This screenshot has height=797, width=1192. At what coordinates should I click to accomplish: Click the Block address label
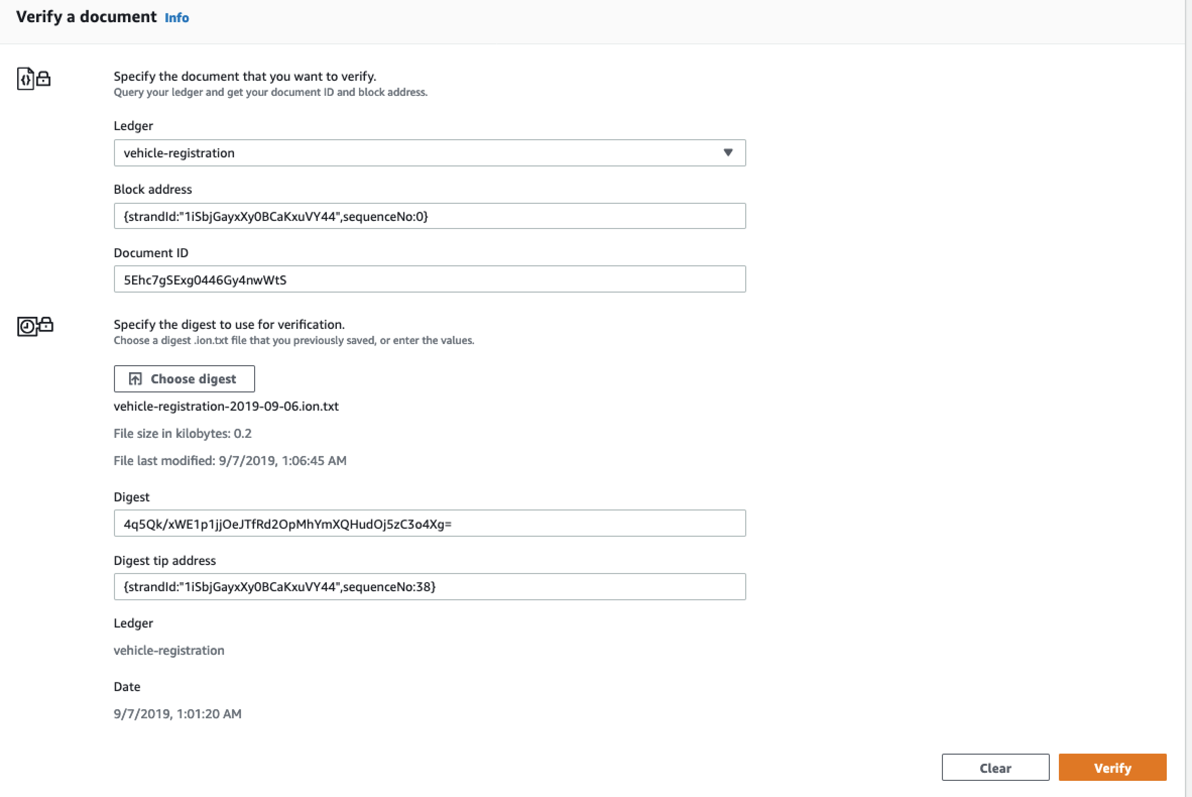[x=152, y=189]
